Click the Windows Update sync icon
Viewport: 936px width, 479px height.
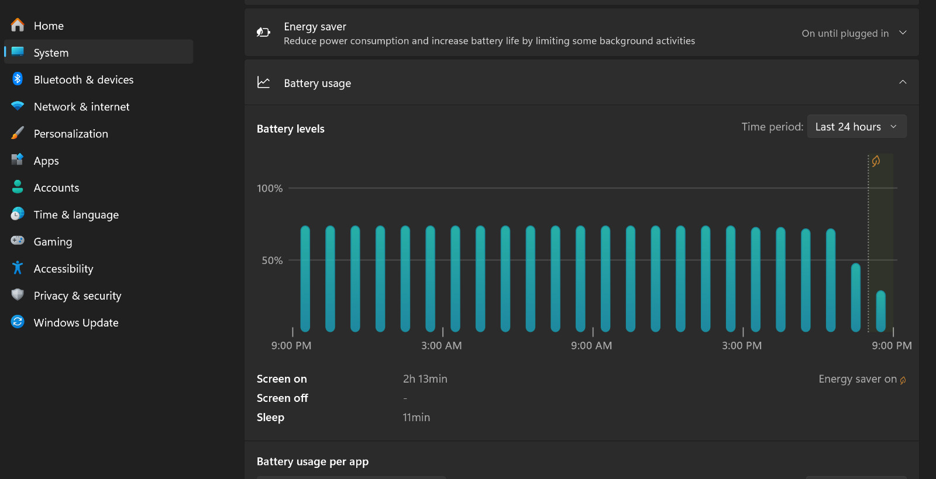click(18, 322)
